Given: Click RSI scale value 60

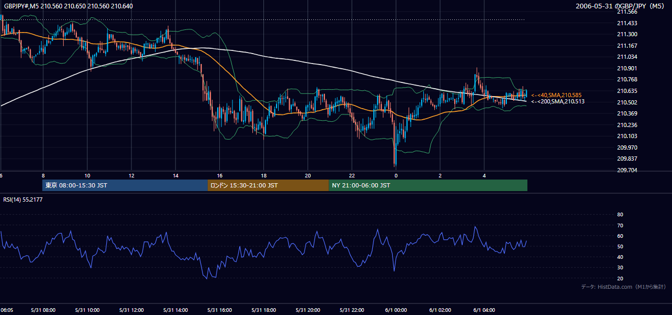Looking at the screenshot, I should [620, 236].
